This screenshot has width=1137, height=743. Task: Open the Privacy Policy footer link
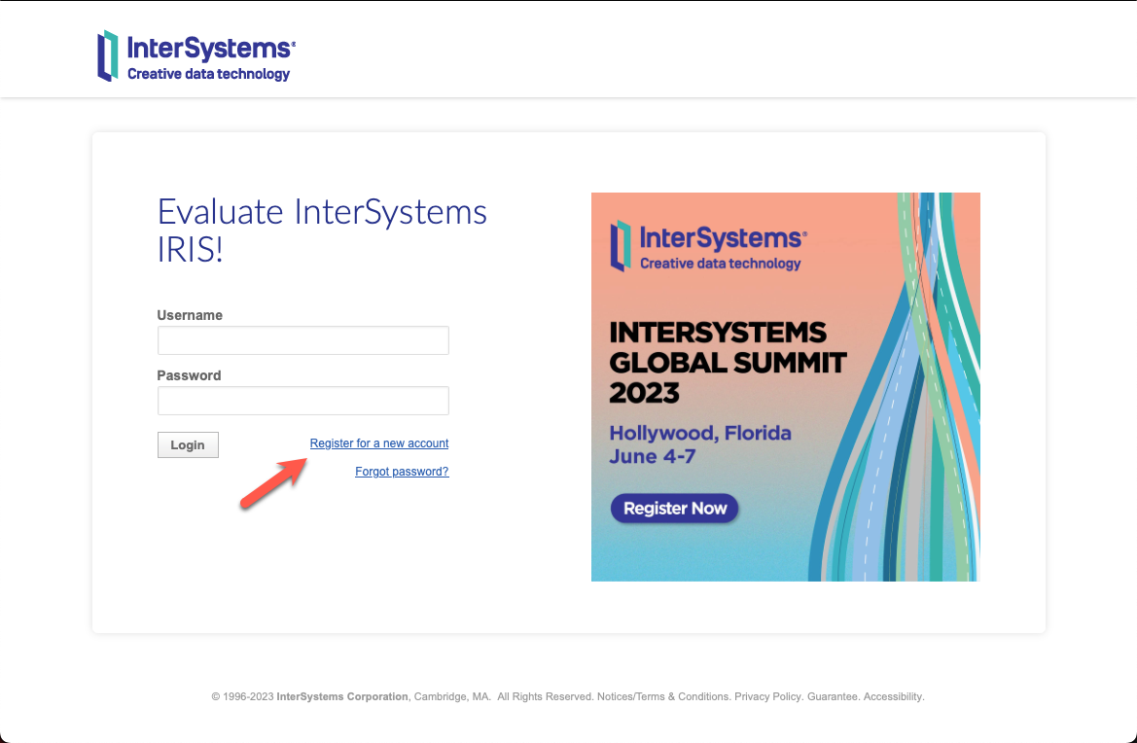pyautogui.click(x=768, y=697)
